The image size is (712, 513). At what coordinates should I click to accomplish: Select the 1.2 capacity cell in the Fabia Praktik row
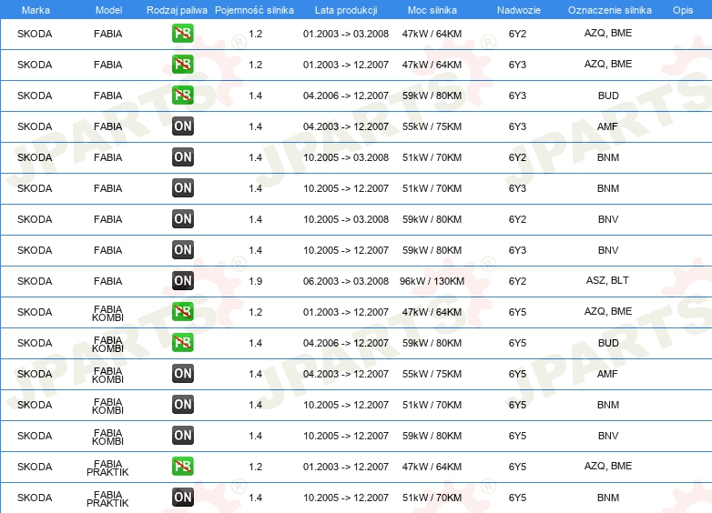click(255, 467)
